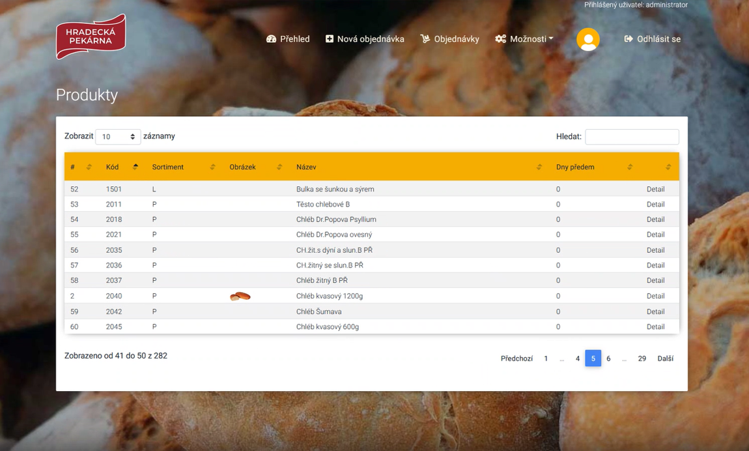Focus the Hledat search field

632,137
